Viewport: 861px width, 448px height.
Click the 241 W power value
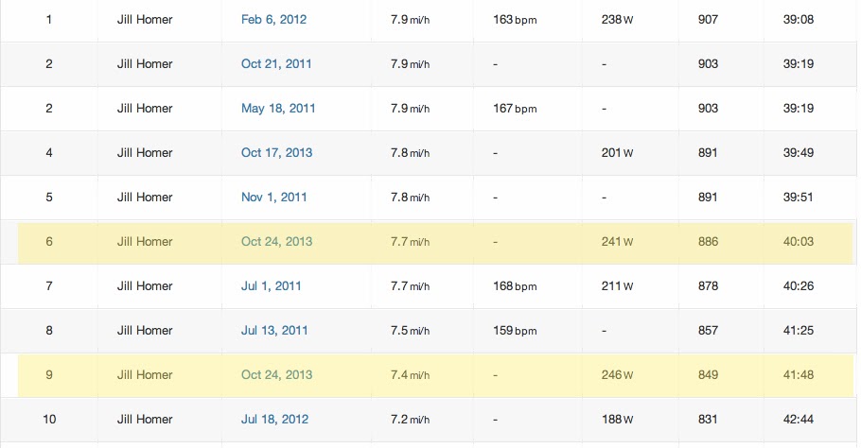click(617, 242)
